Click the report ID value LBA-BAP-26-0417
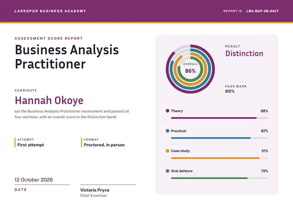The height and width of the screenshot is (207, 293). click(262, 11)
